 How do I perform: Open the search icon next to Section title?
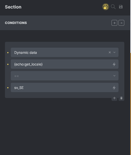pyautogui.click(x=113, y=7)
